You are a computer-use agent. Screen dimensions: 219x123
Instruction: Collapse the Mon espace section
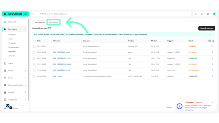coord(25,29)
